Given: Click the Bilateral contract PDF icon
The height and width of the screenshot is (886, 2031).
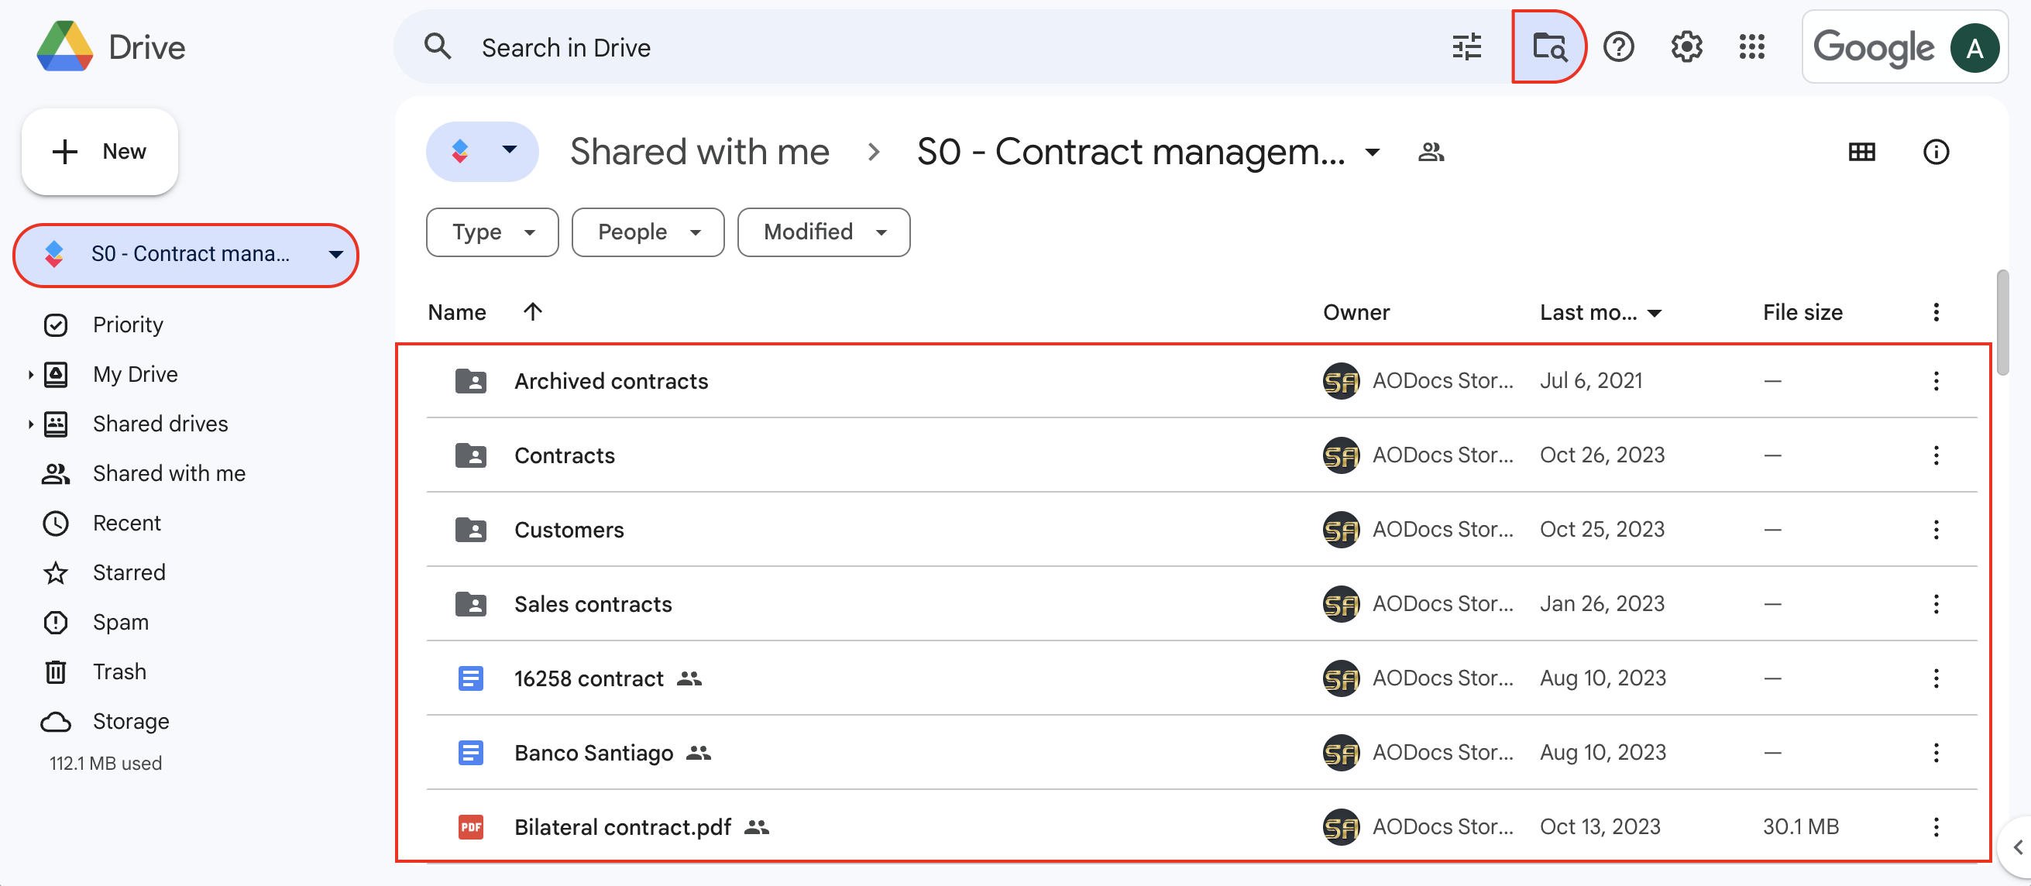Looking at the screenshot, I should (x=471, y=827).
